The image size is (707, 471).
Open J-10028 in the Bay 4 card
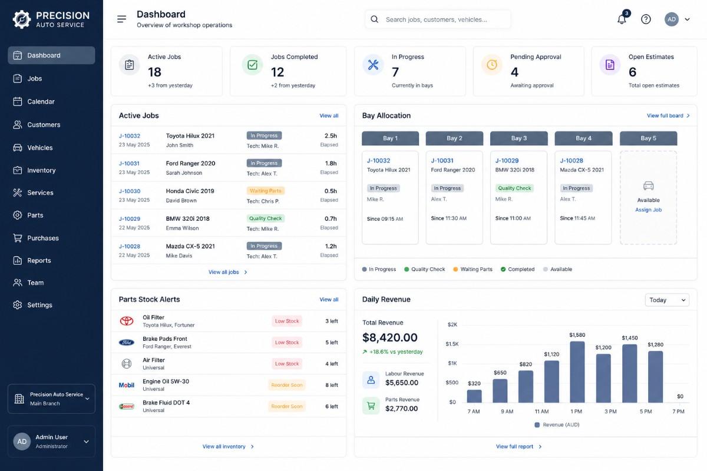pos(571,161)
